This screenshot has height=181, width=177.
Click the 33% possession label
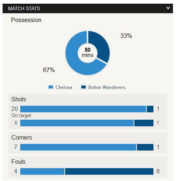pos(126,36)
